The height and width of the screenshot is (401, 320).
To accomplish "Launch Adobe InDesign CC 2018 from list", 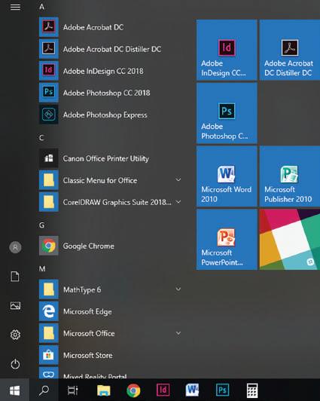I will coord(110,71).
